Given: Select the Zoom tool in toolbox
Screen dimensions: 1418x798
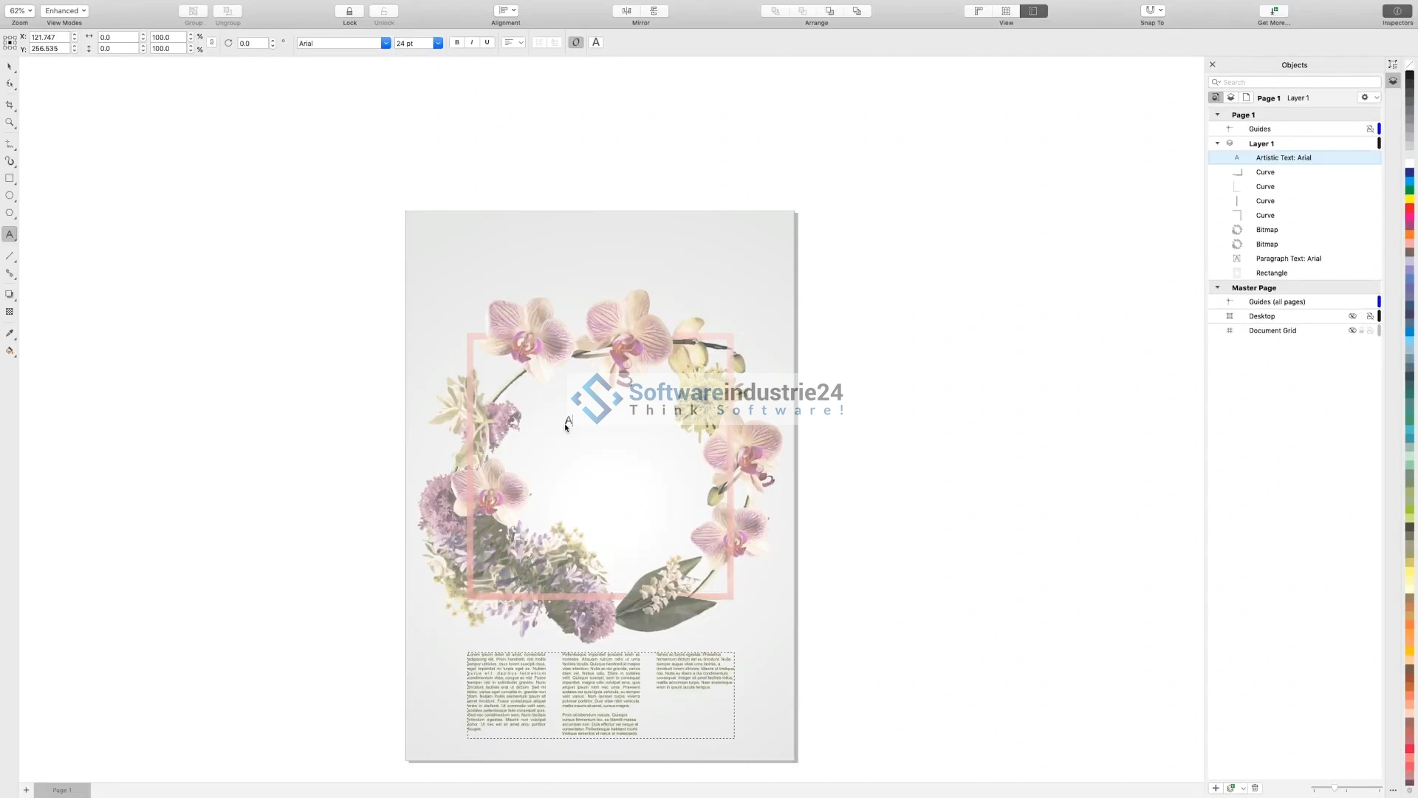Looking at the screenshot, I should tap(10, 123).
